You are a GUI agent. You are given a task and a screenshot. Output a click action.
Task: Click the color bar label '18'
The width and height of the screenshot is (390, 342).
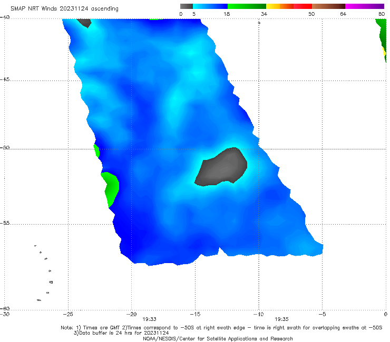[227, 14]
